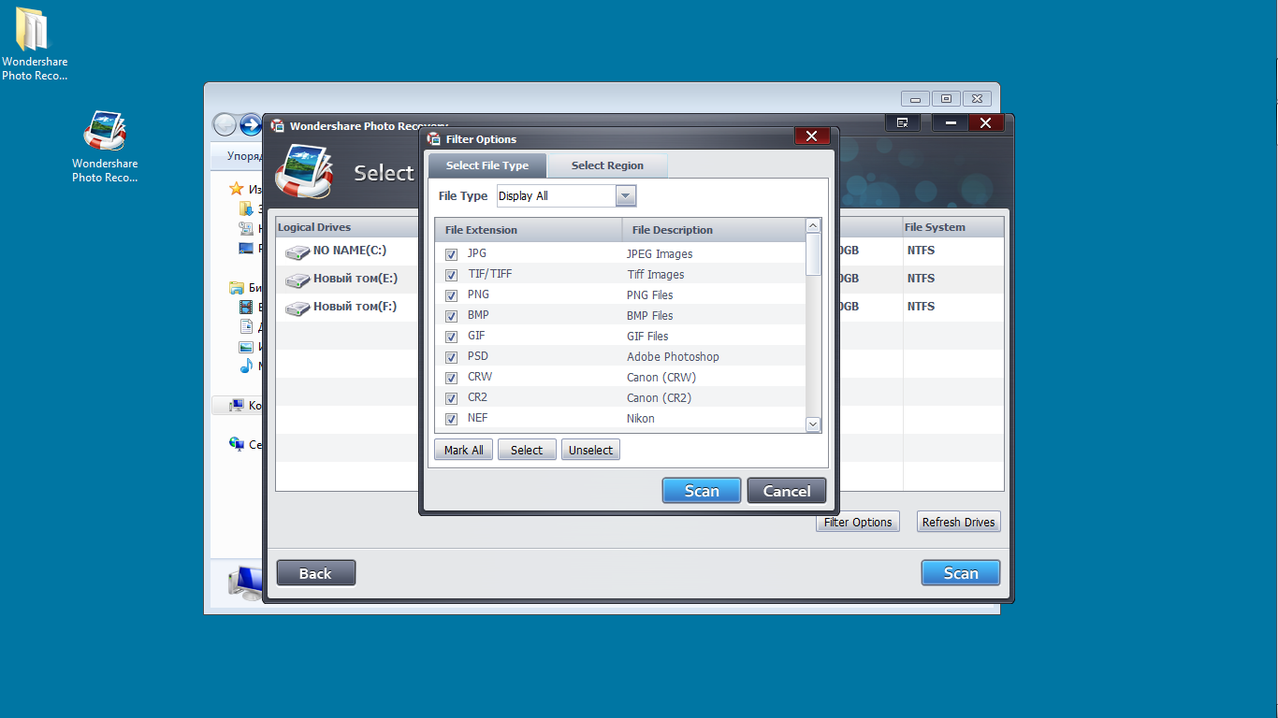The height and width of the screenshot is (718, 1278).
Task: Close the Filter Options dialog with X
Action: pyautogui.click(x=812, y=136)
